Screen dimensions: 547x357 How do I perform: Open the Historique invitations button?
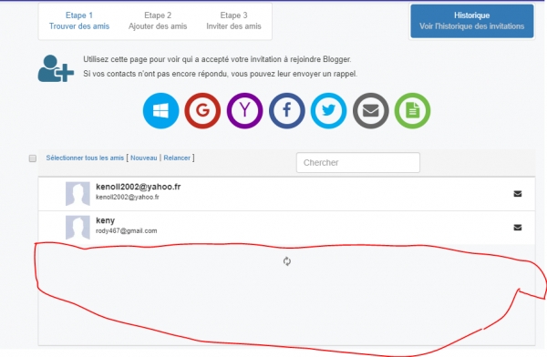[x=472, y=21]
